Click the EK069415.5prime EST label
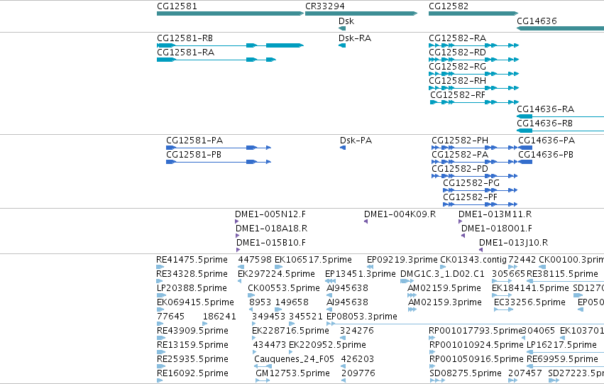Image resolution: width=604 pixels, height=384 pixels. pyautogui.click(x=195, y=303)
